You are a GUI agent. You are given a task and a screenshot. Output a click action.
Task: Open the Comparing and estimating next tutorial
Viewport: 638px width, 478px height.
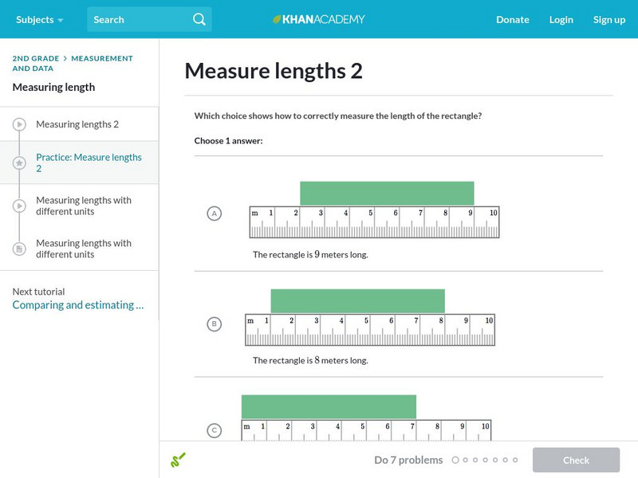click(x=78, y=305)
